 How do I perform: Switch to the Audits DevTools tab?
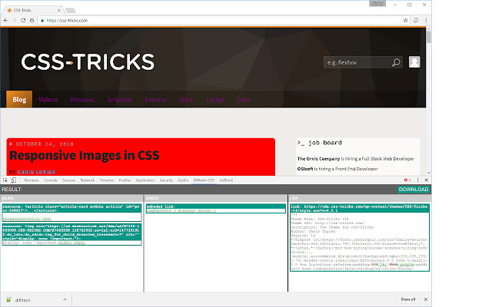coord(183,180)
